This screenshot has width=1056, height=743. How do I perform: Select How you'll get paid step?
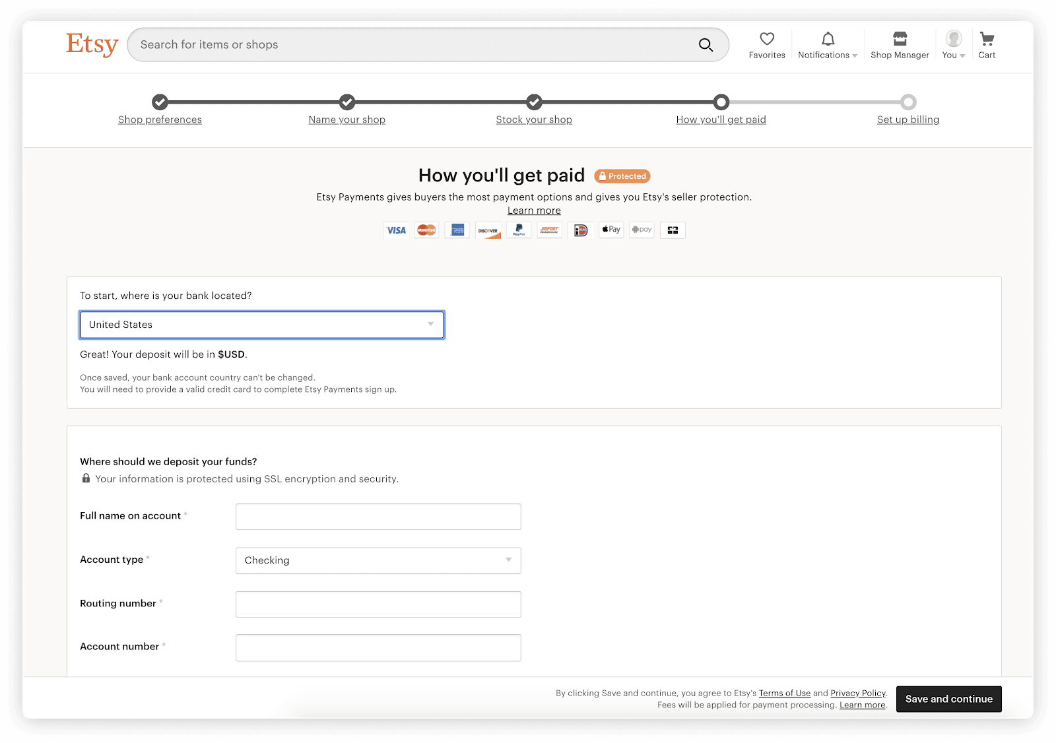click(721, 119)
